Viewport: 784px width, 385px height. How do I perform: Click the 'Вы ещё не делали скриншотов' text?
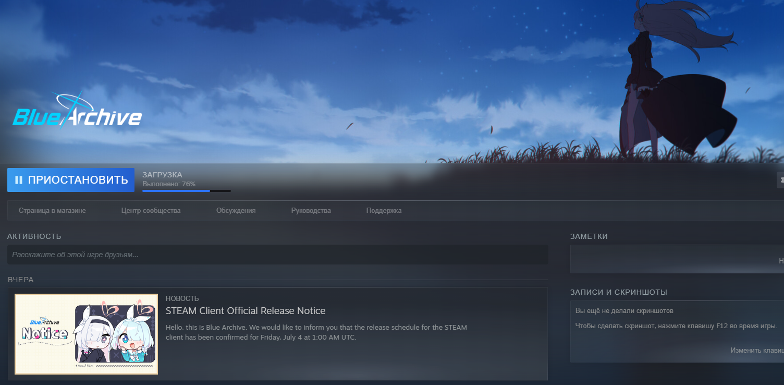[624, 311]
